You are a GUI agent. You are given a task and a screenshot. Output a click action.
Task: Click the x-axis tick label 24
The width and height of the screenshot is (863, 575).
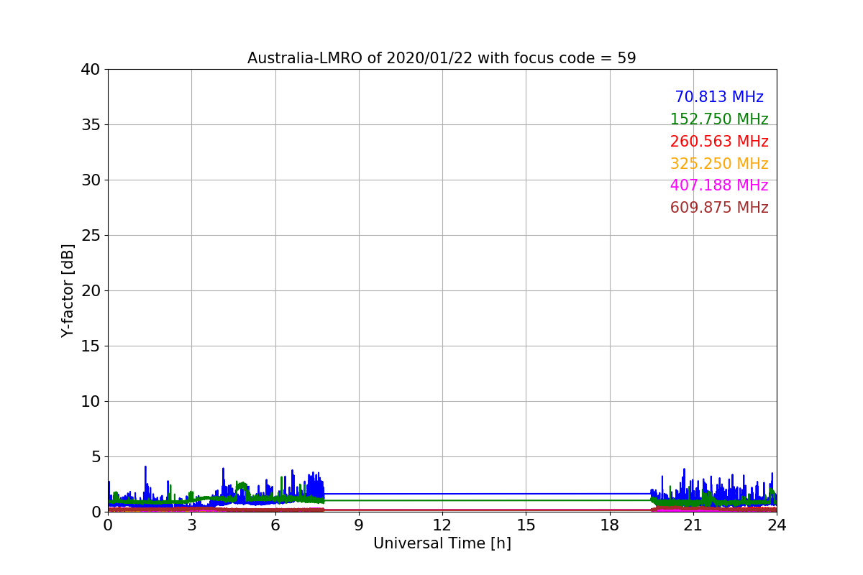point(777,525)
